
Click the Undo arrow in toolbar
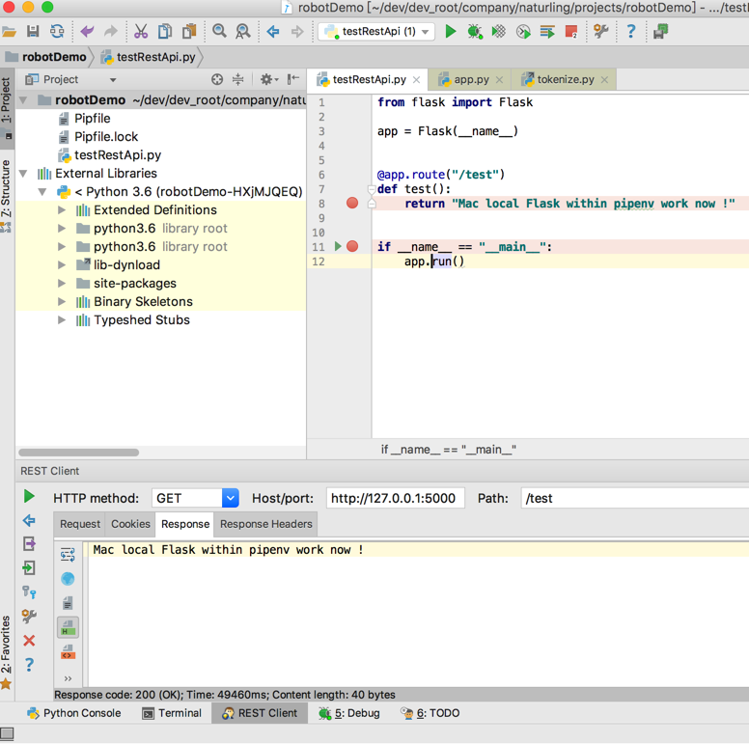point(87,32)
